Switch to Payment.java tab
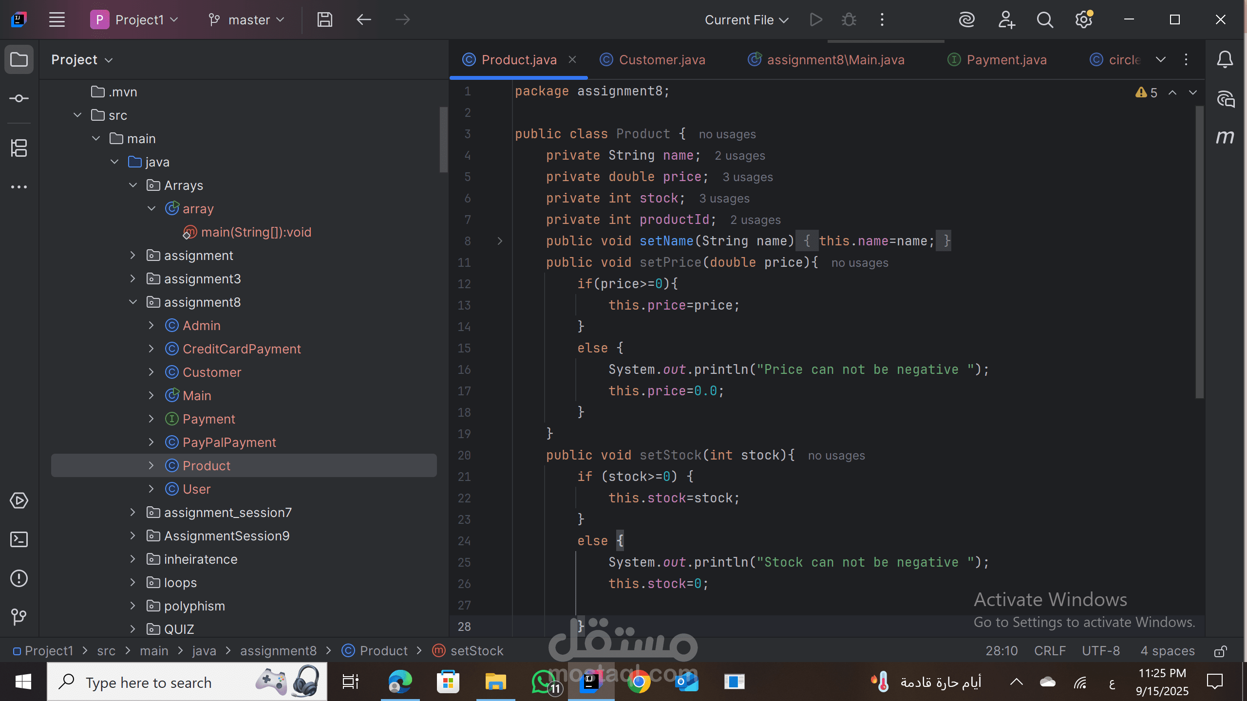 pos(997,60)
